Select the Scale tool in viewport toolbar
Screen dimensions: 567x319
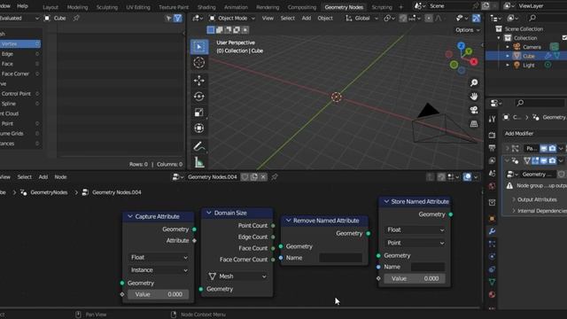coord(198,113)
